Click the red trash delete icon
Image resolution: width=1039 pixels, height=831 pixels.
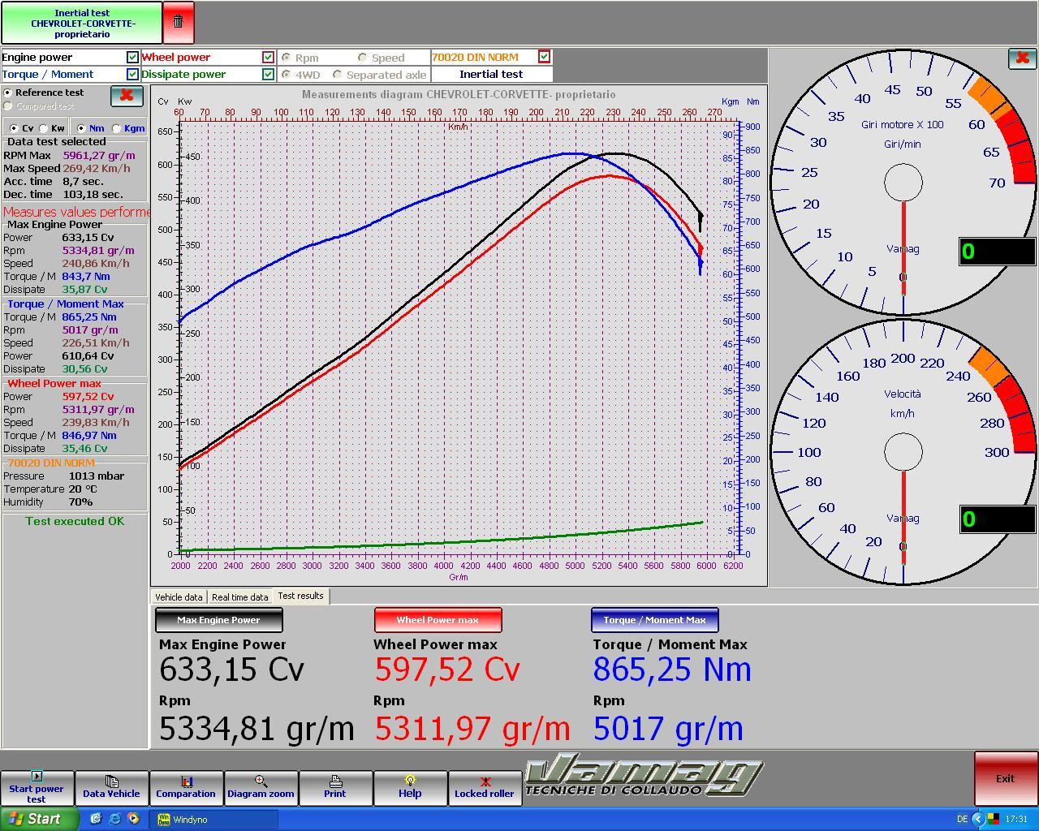click(179, 23)
